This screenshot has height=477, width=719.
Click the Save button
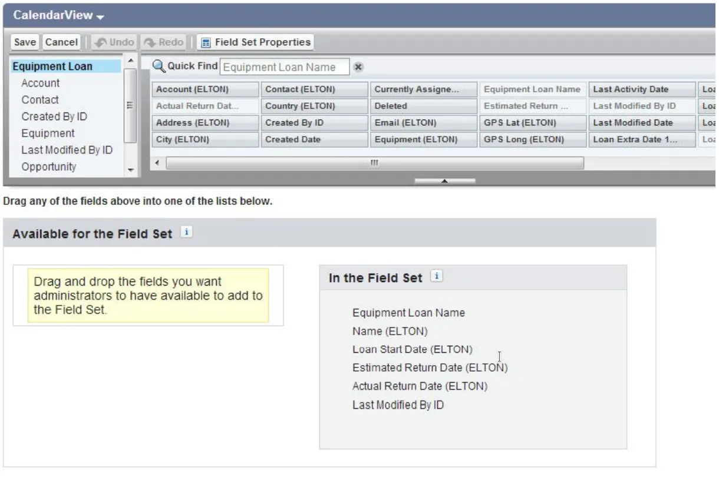point(25,42)
